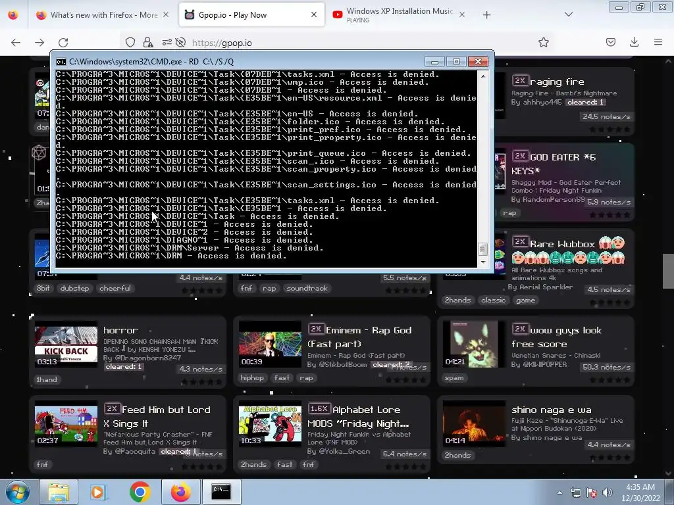Bookmark this page with the star

(x=544, y=42)
